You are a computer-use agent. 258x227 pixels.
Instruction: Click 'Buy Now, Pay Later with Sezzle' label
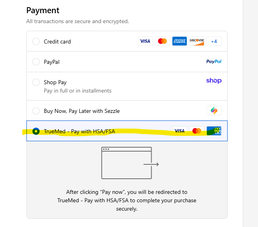point(82,111)
